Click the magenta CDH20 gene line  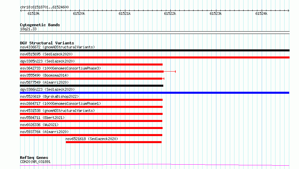[155, 165]
